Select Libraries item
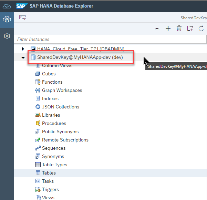 coord(51,115)
